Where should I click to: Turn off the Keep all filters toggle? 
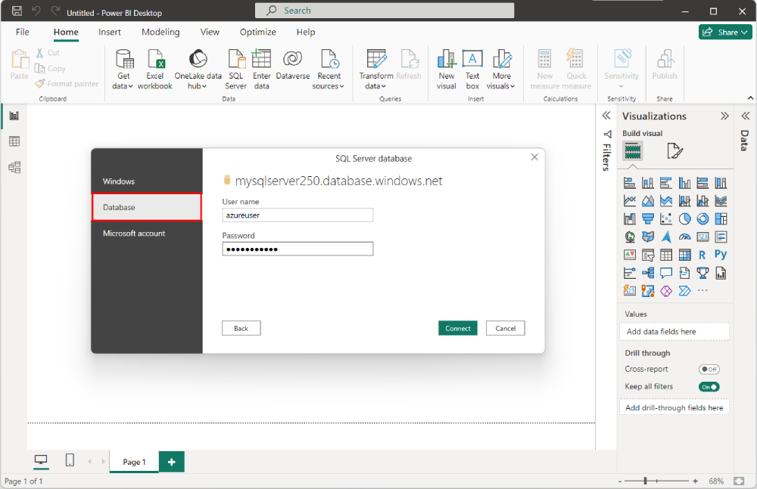coord(709,387)
